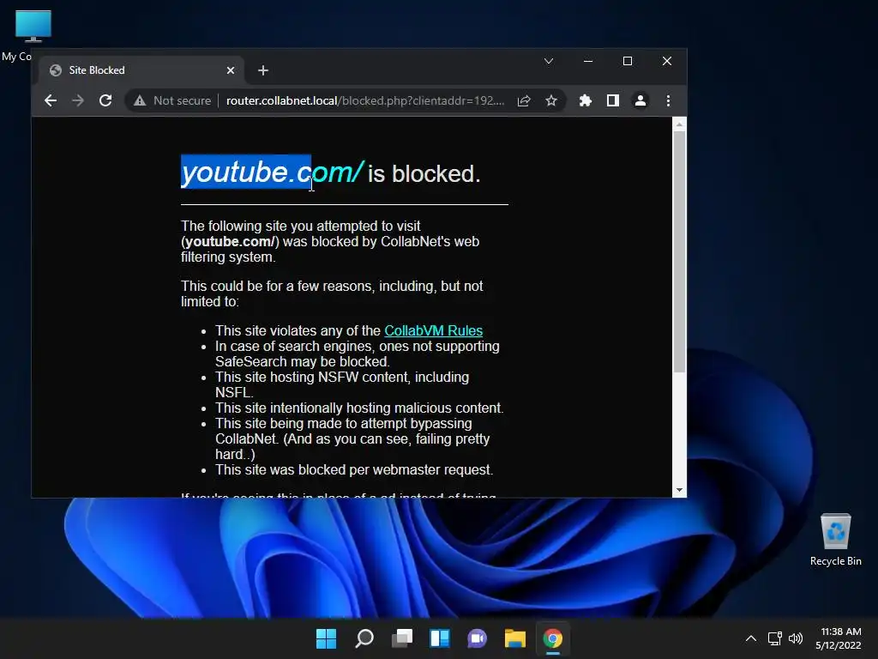Maximize the Chrome window
Viewport: 878px width, 659px height.
coord(628,61)
